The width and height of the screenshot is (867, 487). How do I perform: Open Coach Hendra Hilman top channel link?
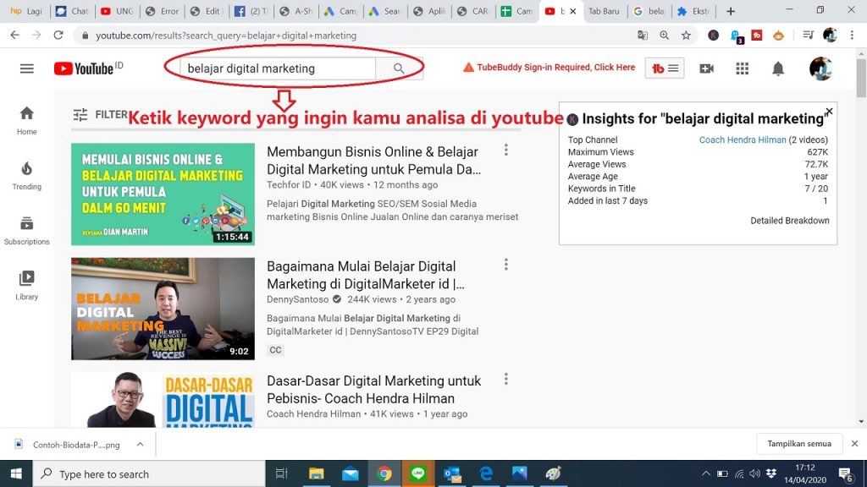coord(742,140)
